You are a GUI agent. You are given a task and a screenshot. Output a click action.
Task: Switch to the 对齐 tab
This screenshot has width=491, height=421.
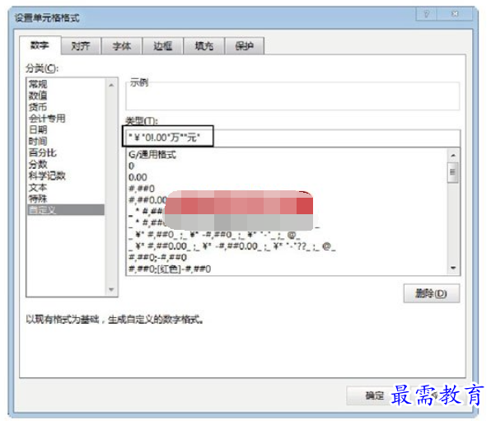[81, 46]
